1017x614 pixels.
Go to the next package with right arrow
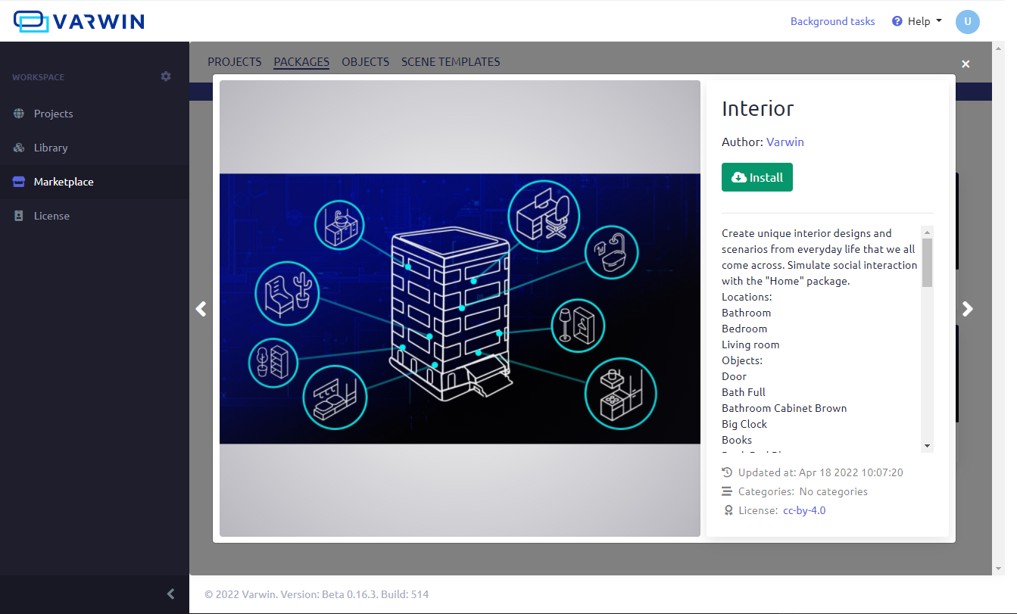(x=967, y=309)
